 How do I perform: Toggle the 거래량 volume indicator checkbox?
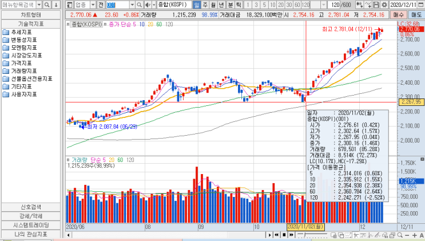point(67,160)
